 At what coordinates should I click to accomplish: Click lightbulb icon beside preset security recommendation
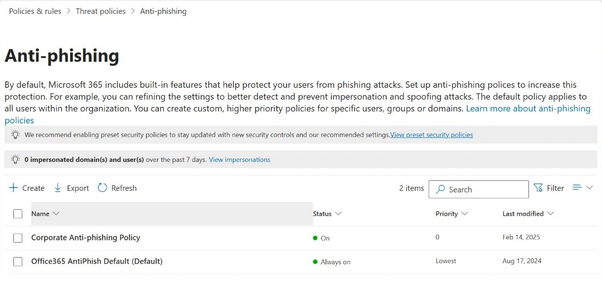16,135
